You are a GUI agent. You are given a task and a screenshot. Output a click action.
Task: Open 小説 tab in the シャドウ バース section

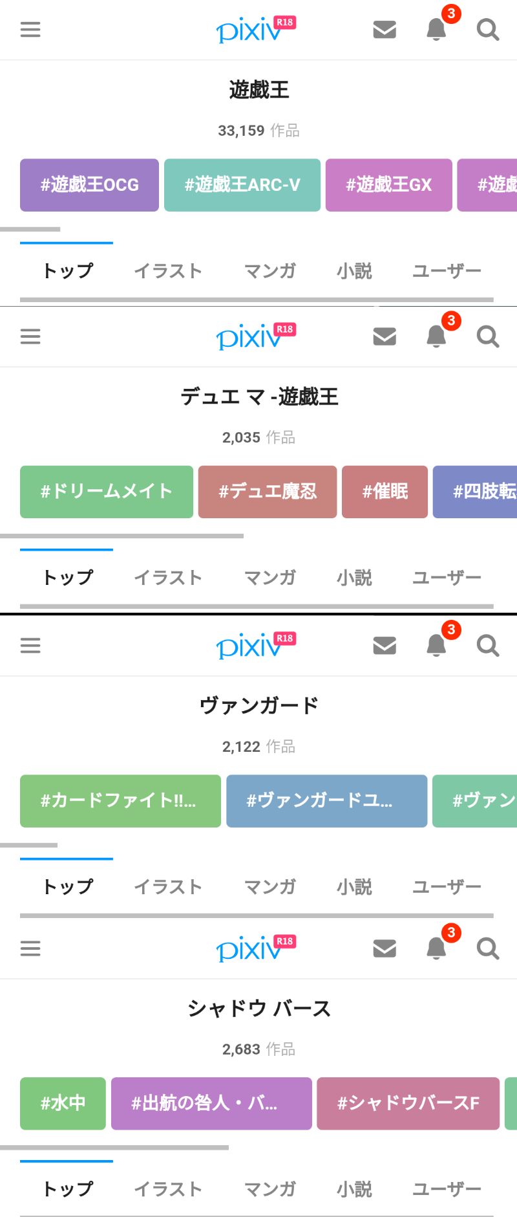(354, 1189)
